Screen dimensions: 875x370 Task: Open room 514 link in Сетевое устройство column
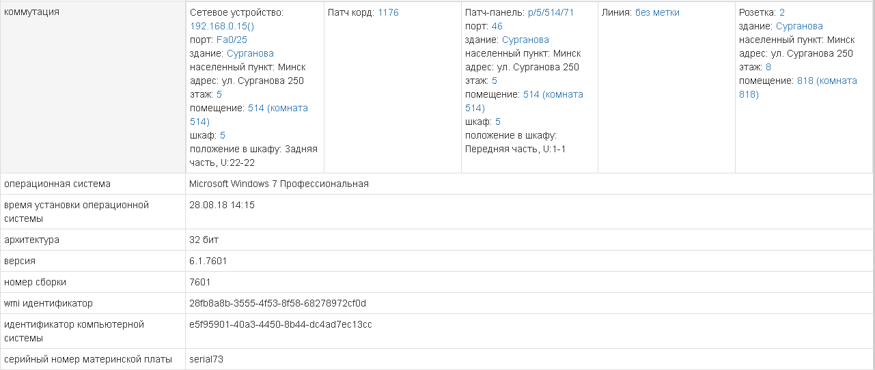click(277, 108)
